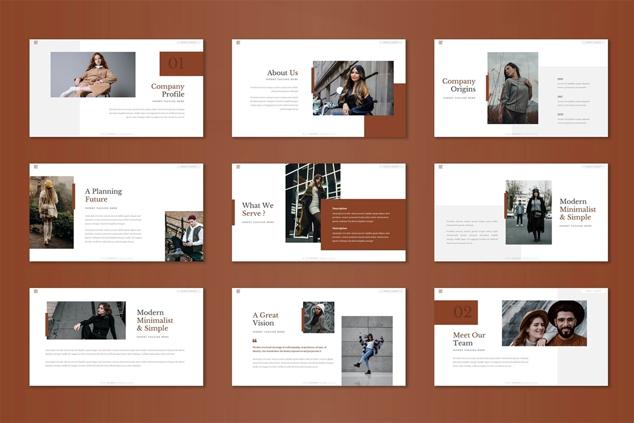Click the Home / About pill on About Us slide
634x423 pixels.
click(x=390, y=42)
